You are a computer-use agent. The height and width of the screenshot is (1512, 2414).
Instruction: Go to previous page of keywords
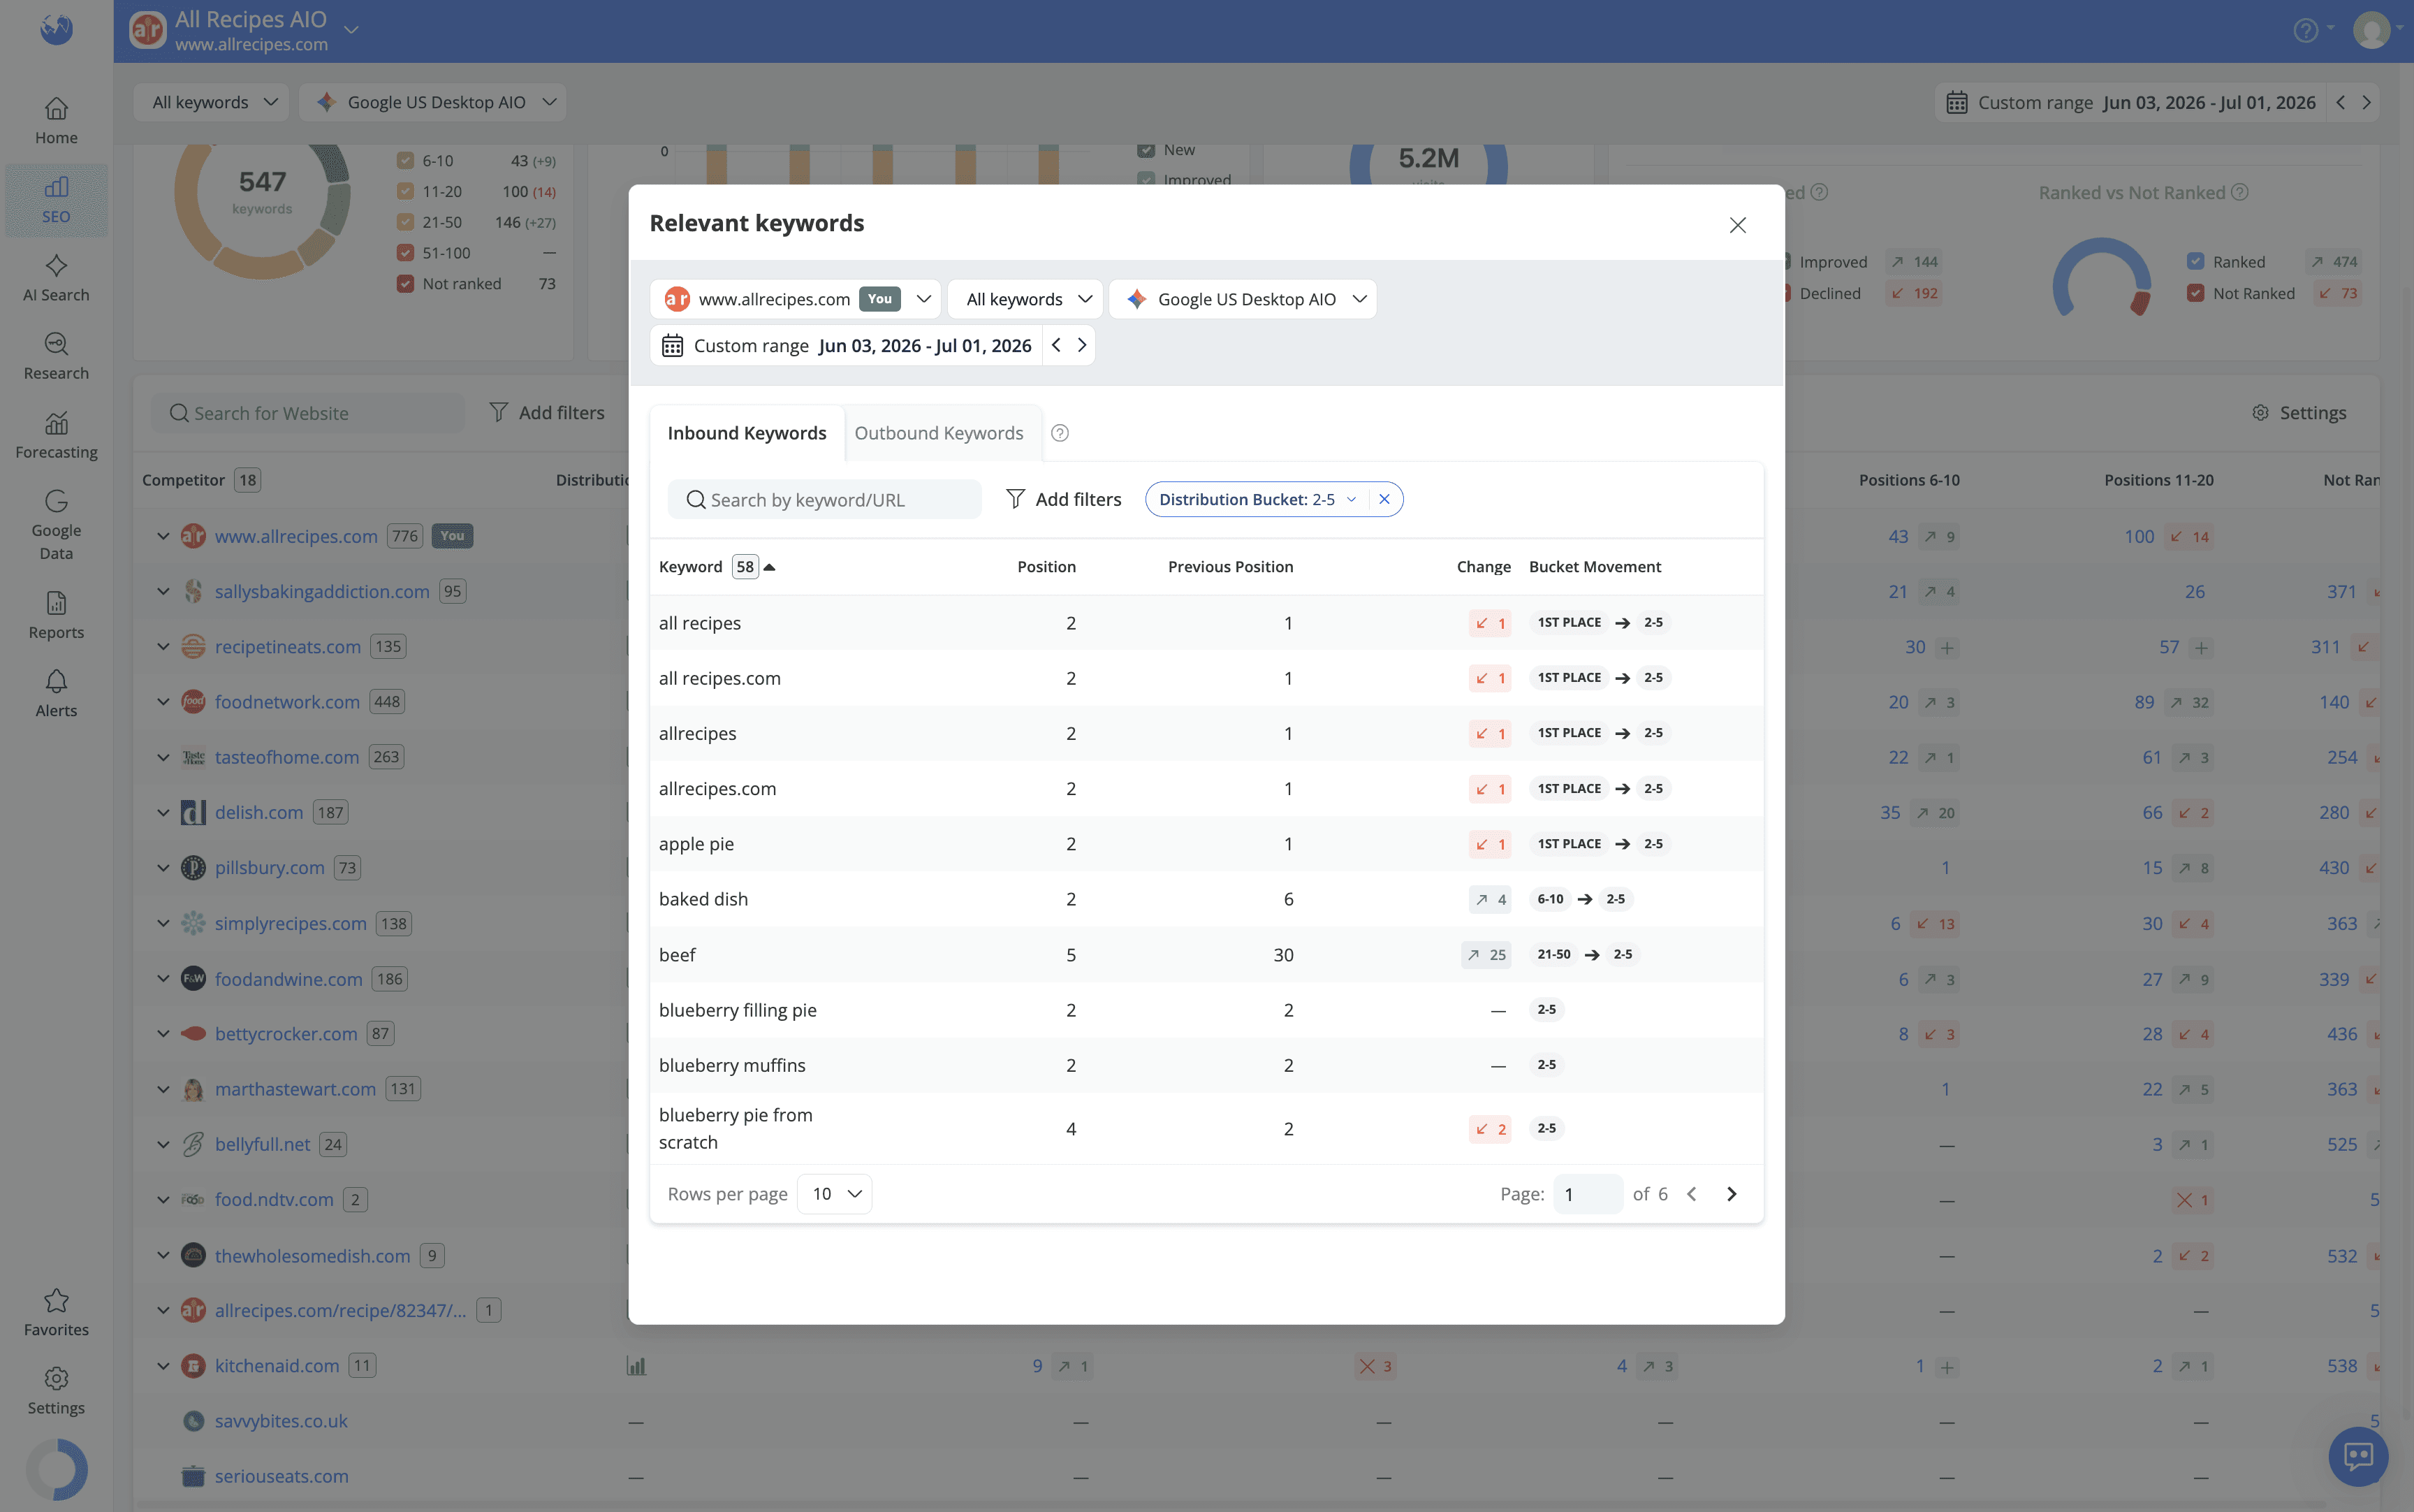(1691, 1194)
